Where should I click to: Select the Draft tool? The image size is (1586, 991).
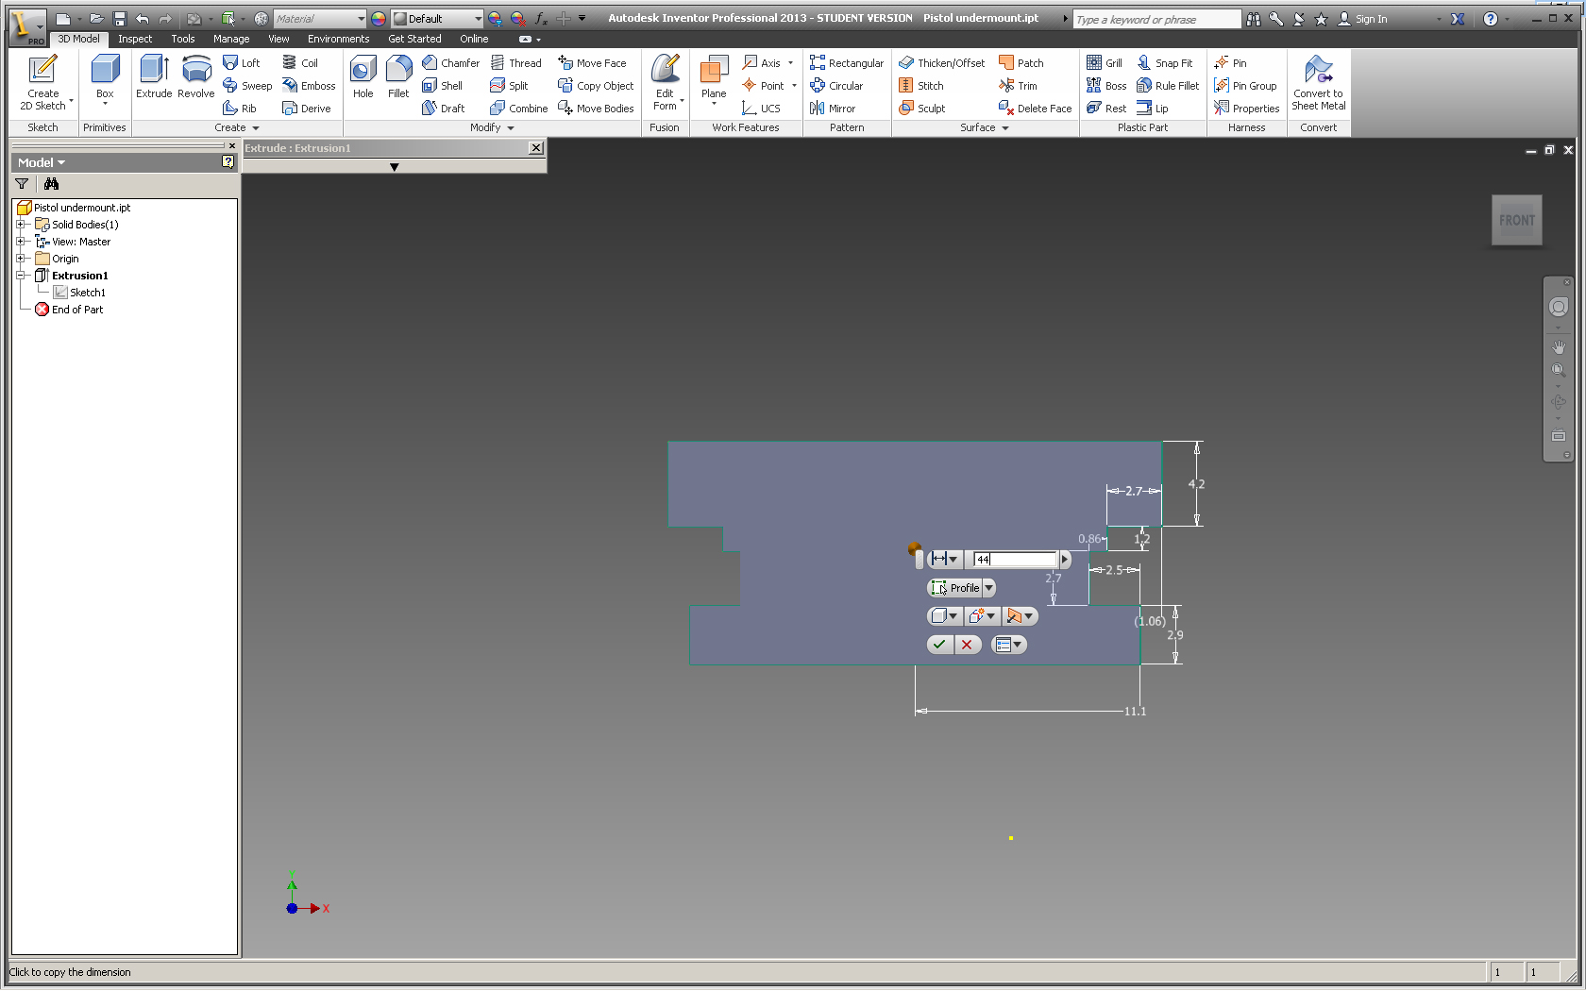point(444,109)
